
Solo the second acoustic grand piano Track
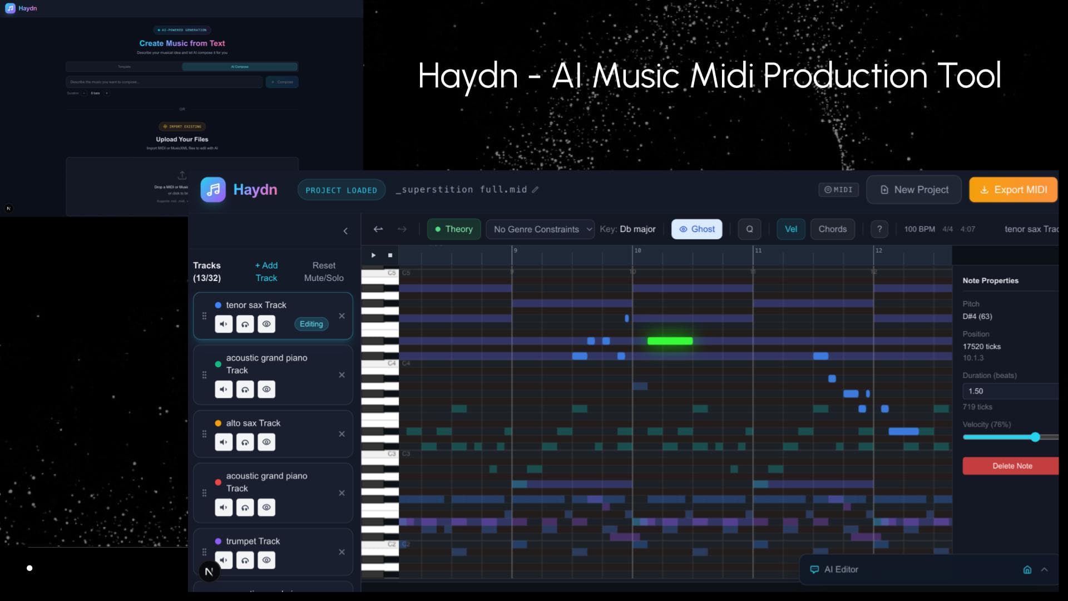click(x=245, y=508)
